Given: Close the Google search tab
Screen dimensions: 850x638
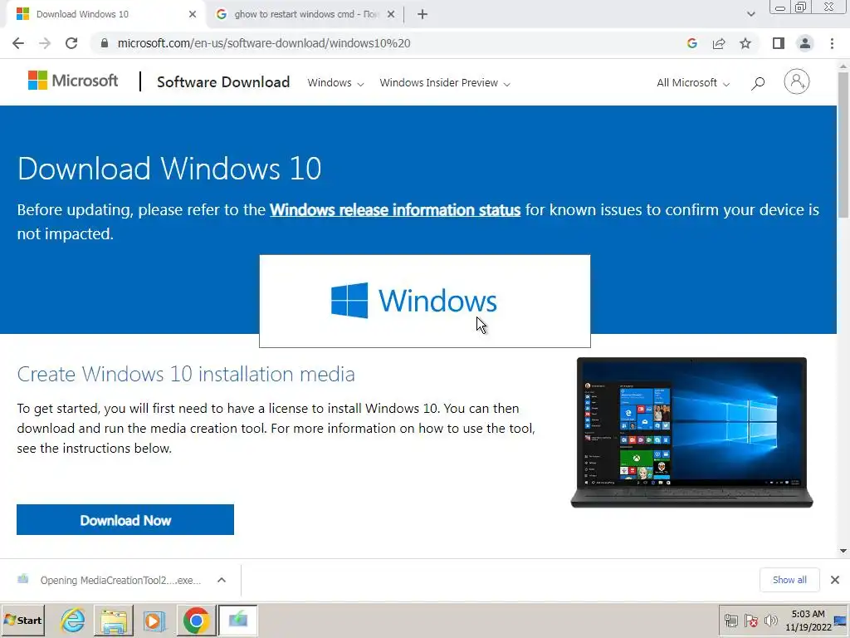Looking at the screenshot, I should coord(391,15).
